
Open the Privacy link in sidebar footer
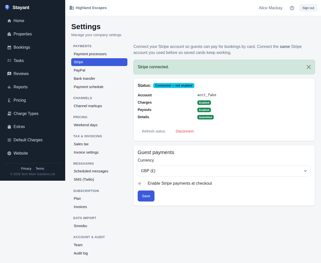click(x=26, y=169)
